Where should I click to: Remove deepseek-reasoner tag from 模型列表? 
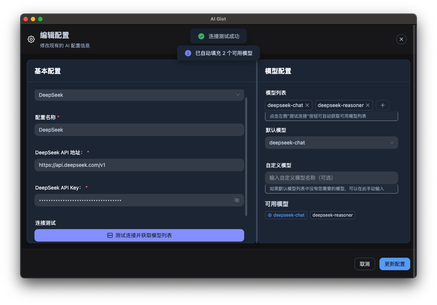pyautogui.click(x=367, y=105)
